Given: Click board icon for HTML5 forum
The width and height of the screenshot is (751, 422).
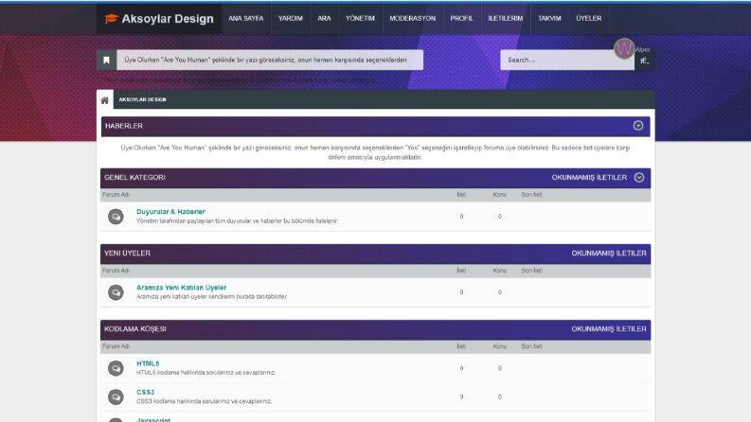Looking at the screenshot, I should (116, 368).
